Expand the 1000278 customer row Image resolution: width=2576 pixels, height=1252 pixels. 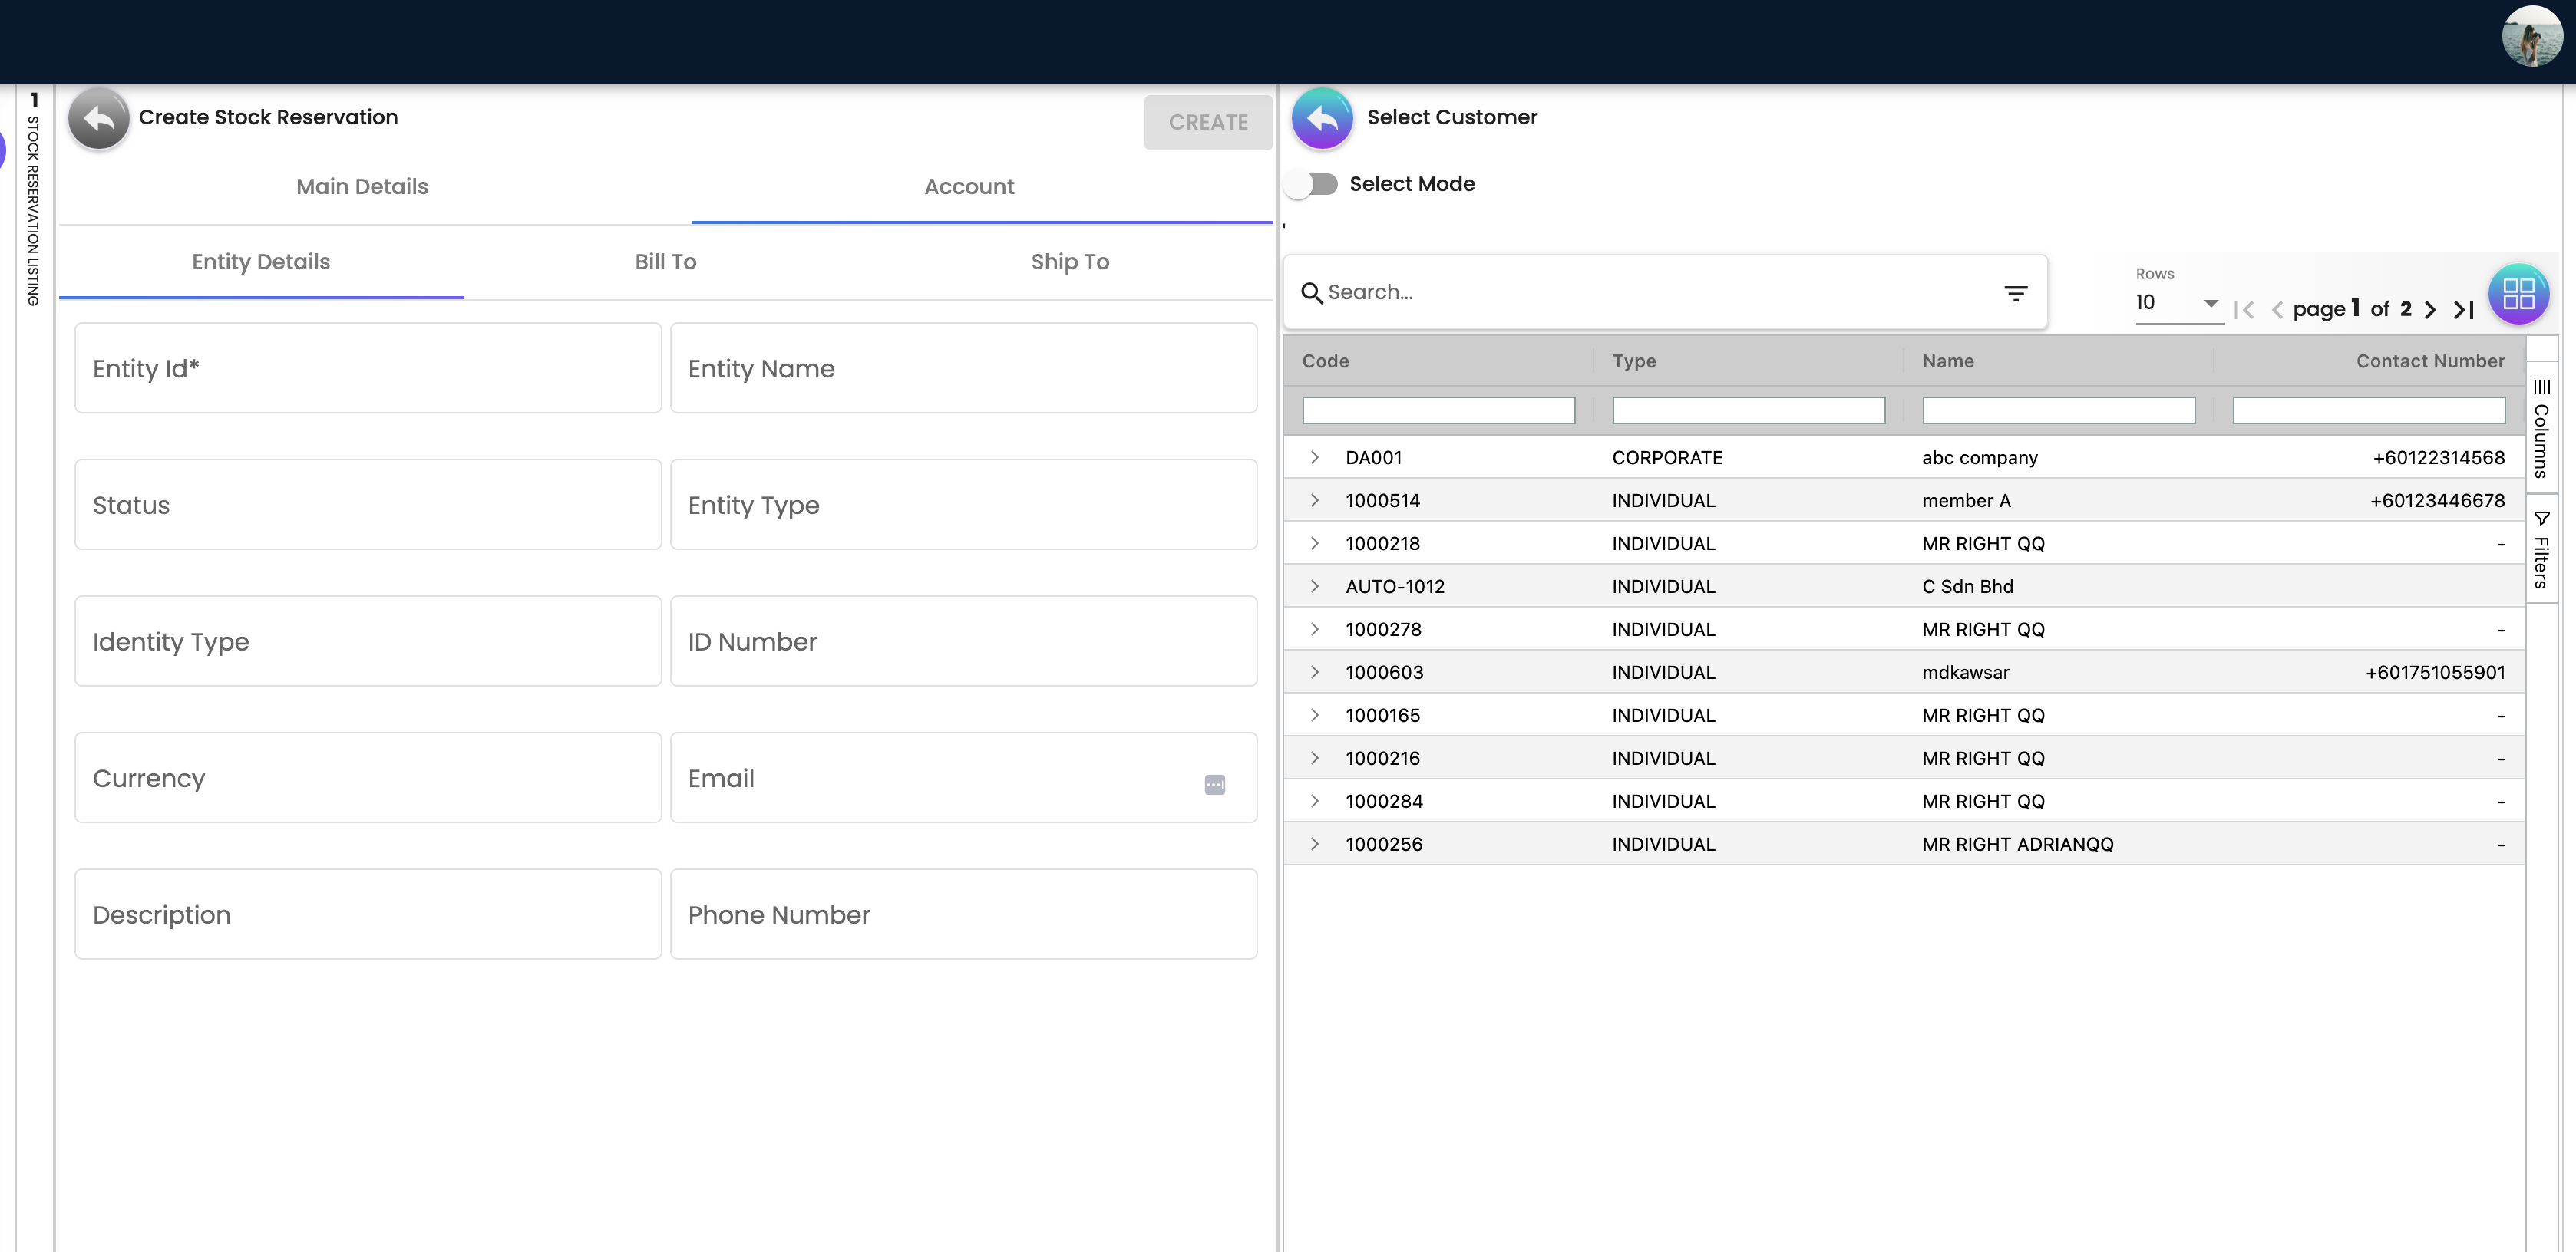click(x=1314, y=630)
